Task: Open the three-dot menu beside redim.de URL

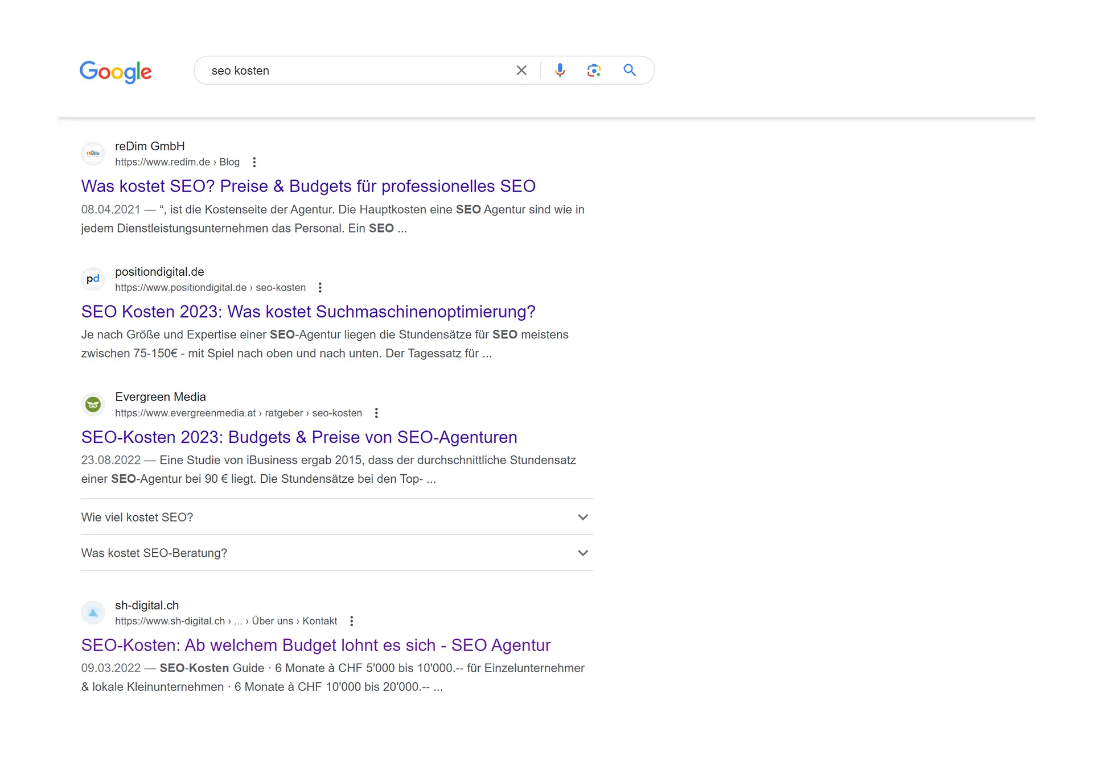Action: [254, 162]
